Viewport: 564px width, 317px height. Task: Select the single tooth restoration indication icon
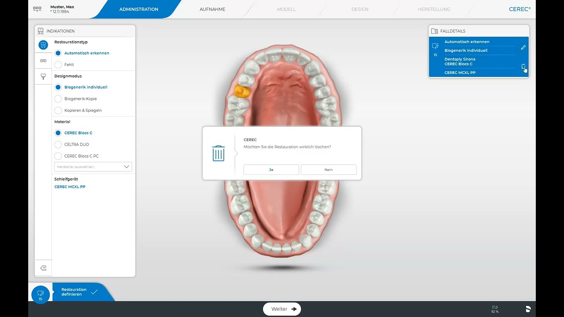click(x=43, y=44)
